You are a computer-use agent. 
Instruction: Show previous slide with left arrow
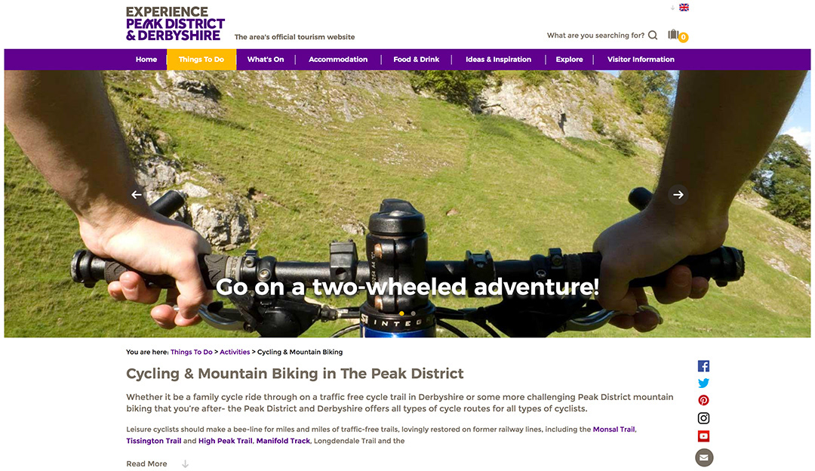(x=136, y=195)
